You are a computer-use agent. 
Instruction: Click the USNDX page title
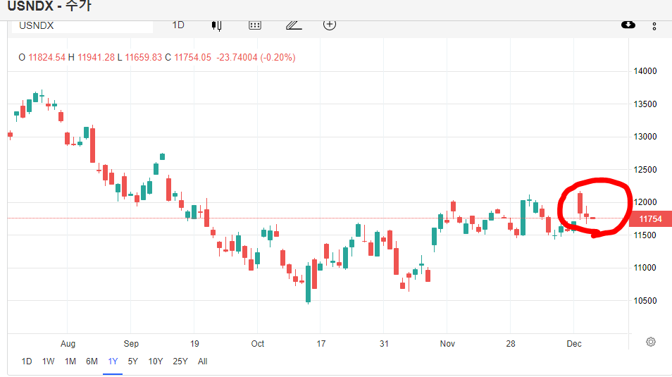tap(49, 6)
